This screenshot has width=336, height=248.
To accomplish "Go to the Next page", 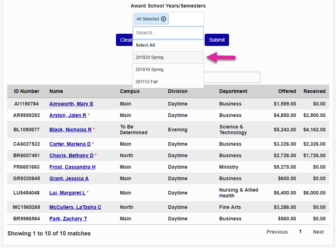I will [x=318, y=232].
